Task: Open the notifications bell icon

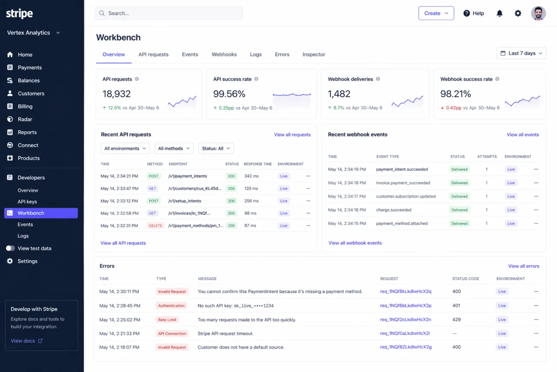Action: tap(500, 13)
